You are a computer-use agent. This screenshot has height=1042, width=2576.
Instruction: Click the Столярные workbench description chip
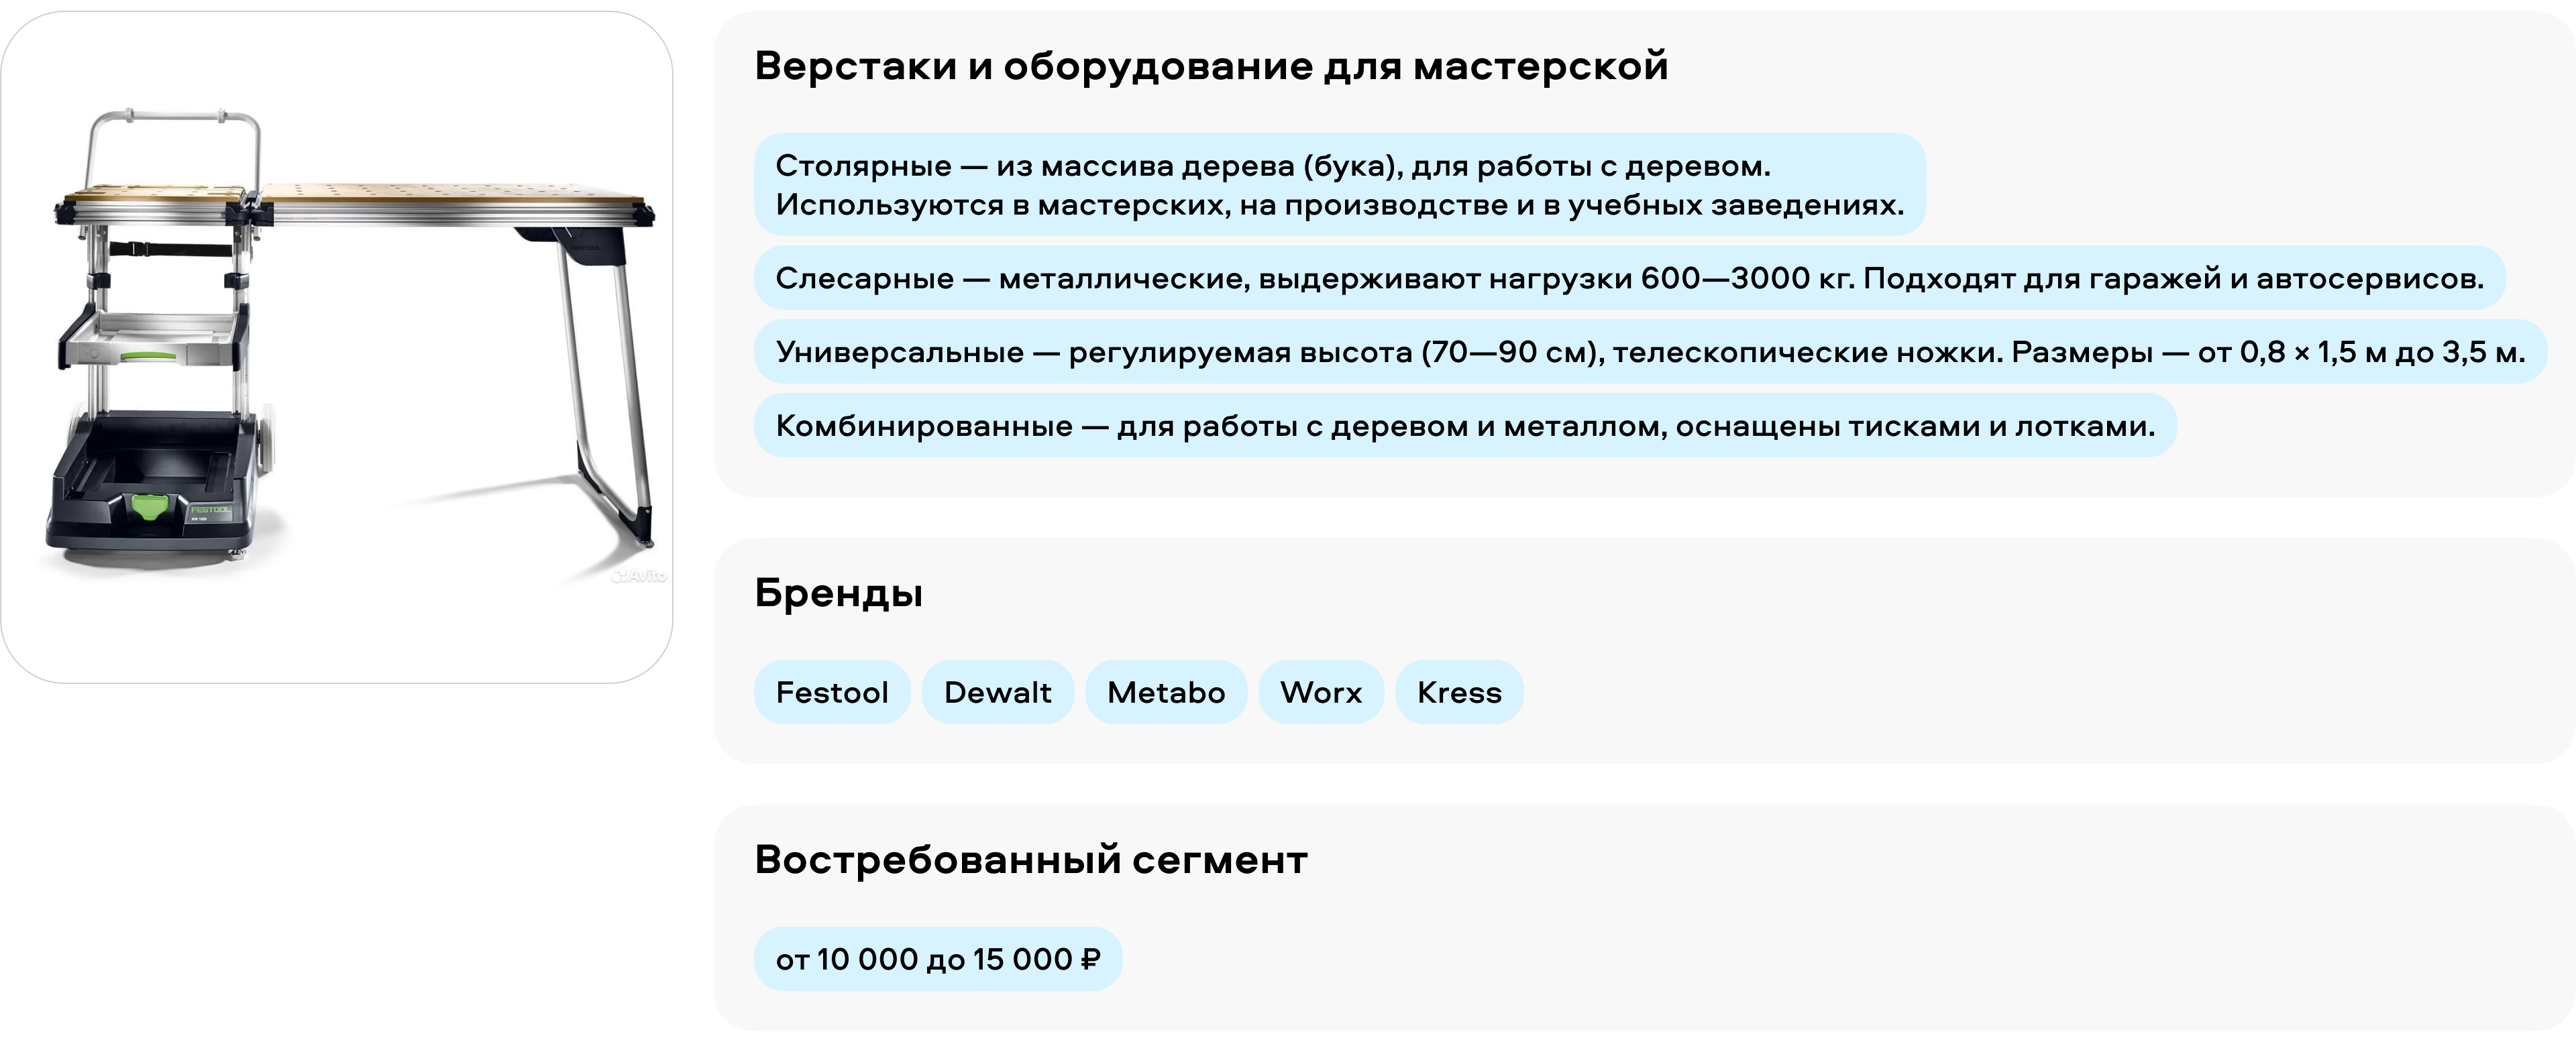pos(1339,185)
